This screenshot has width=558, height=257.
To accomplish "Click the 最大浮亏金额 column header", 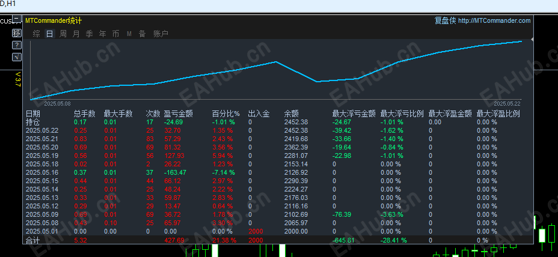I will [x=354, y=113].
